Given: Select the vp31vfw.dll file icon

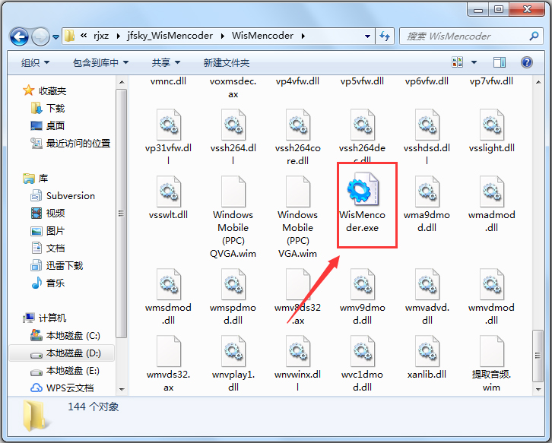Looking at the screenshot, I should tap(169, 125).
